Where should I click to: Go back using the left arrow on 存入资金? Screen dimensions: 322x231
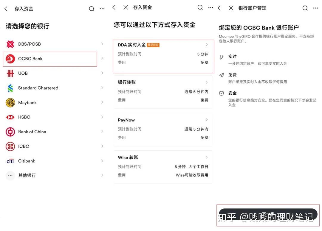(x=5, y=9)
